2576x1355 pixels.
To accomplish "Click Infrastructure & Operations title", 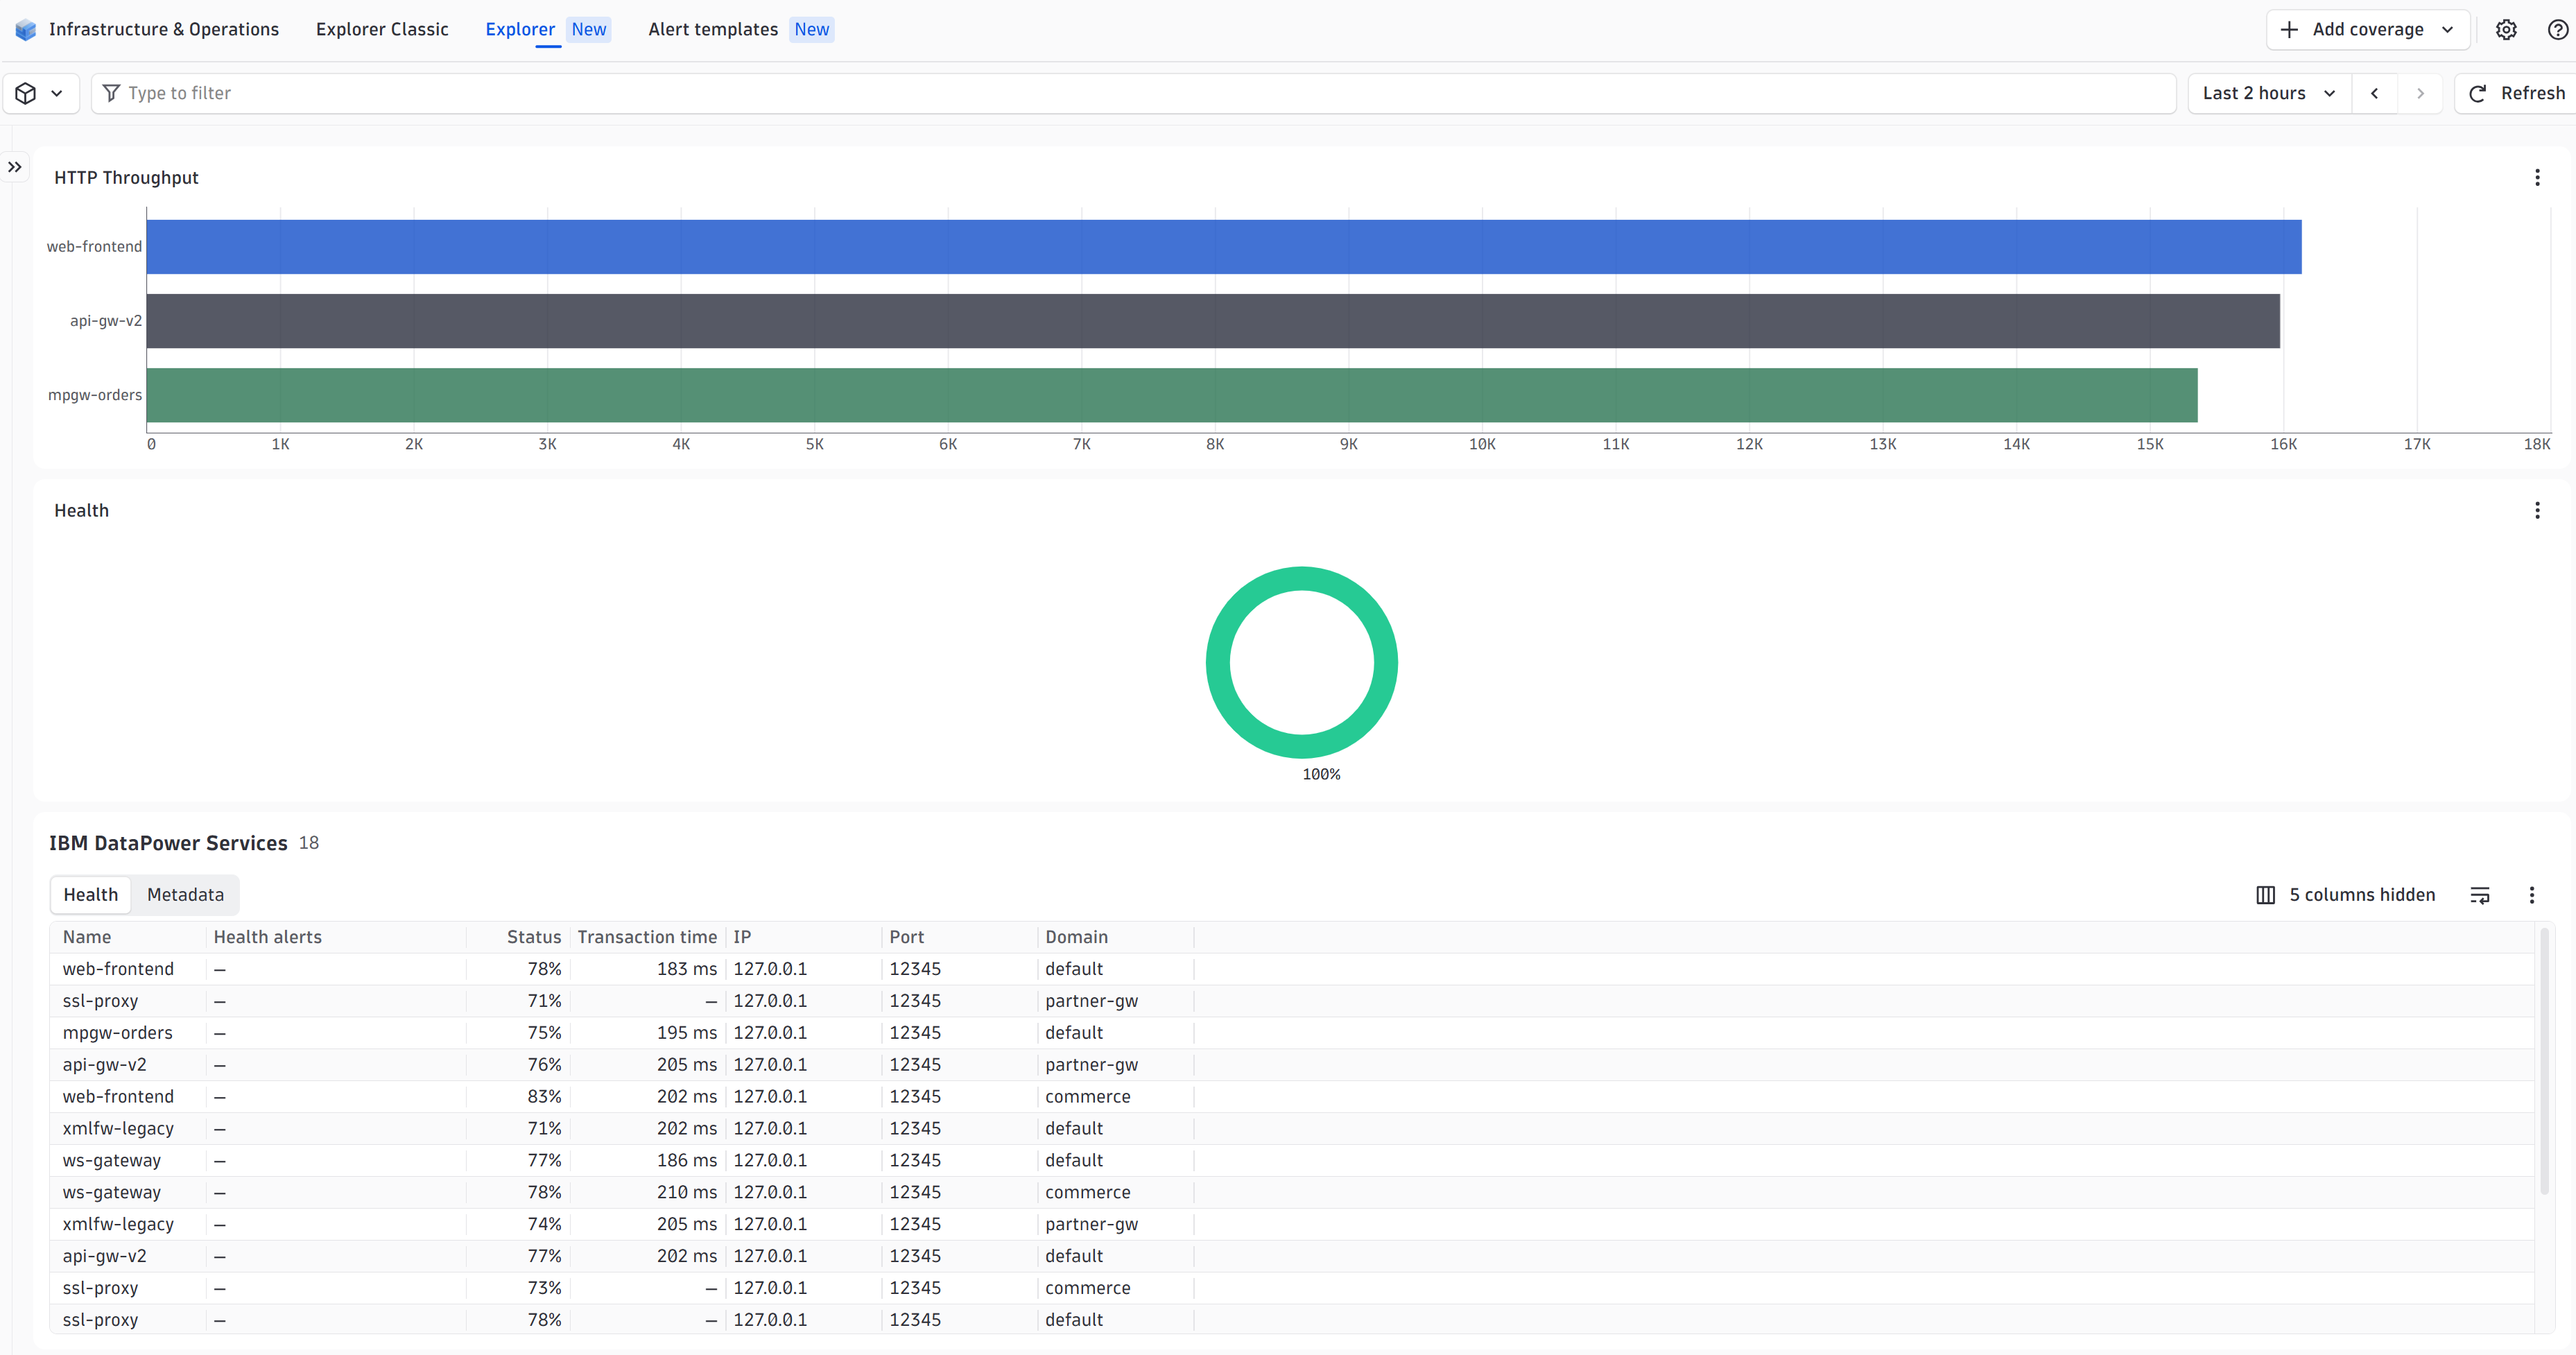I will pos(164,30).
